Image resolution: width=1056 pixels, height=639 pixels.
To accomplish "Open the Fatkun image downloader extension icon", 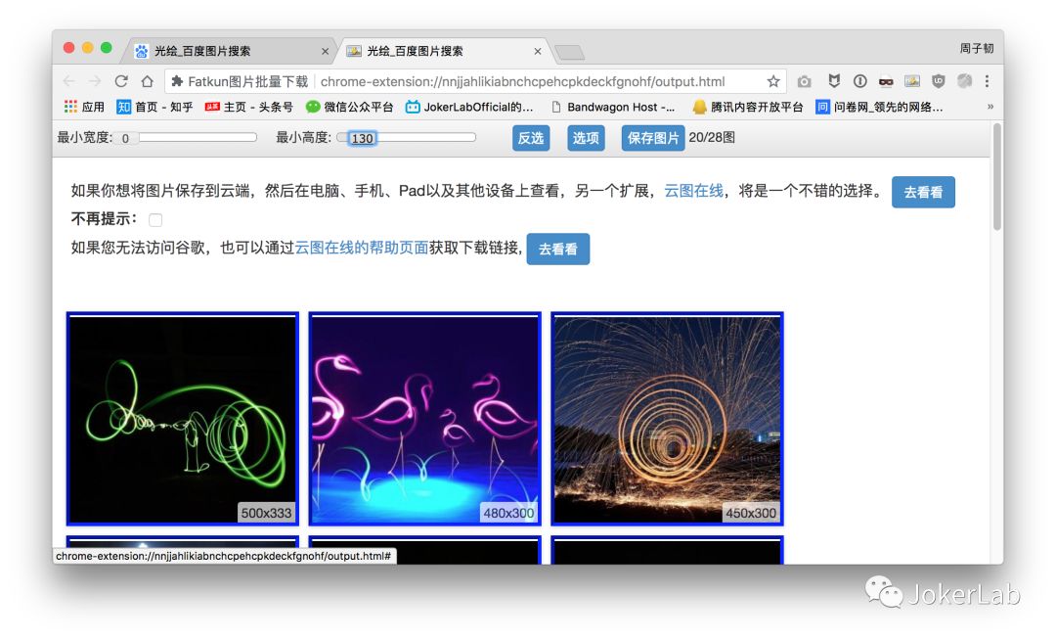I will (x=912, y=81).
